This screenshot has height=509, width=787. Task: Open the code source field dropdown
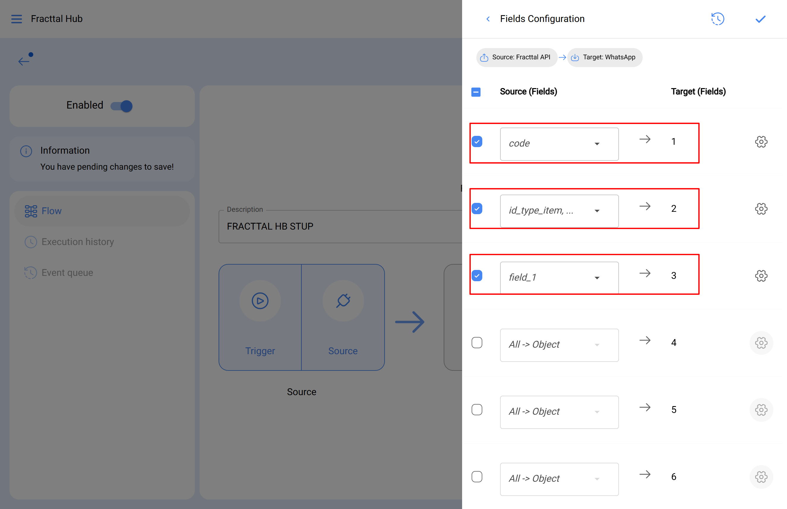(559, 144)
